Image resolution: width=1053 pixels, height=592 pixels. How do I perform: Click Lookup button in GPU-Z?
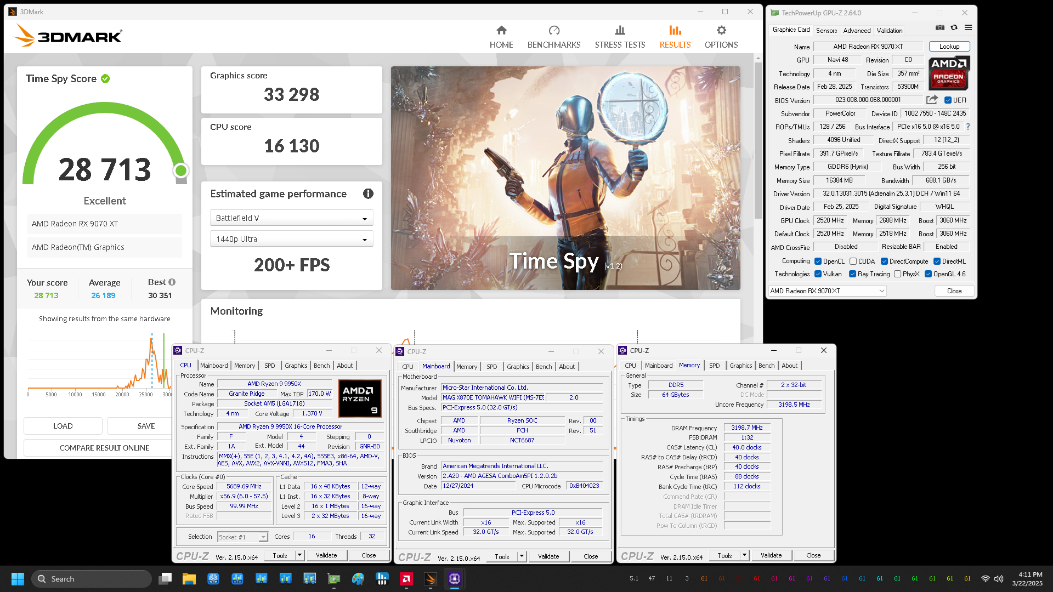(x=949, y=47)
